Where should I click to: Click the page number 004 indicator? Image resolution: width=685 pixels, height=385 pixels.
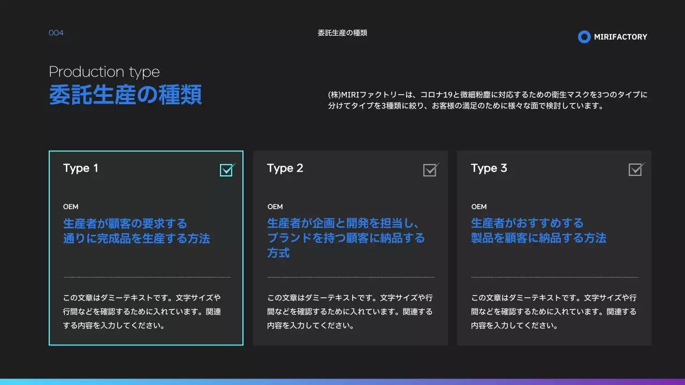pos(56,33)
